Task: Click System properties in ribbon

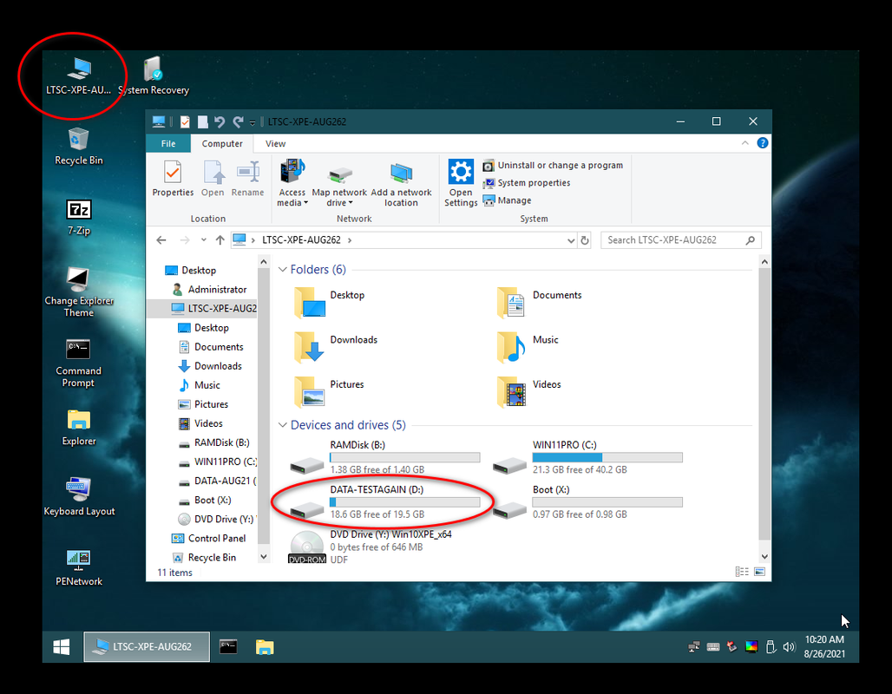Action: click(x=527, y=182)
